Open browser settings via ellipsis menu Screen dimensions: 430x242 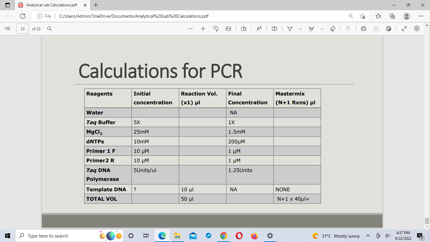point(421,16)
